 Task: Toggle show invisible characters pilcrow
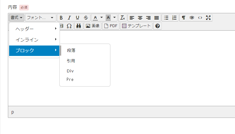point(184,18)
